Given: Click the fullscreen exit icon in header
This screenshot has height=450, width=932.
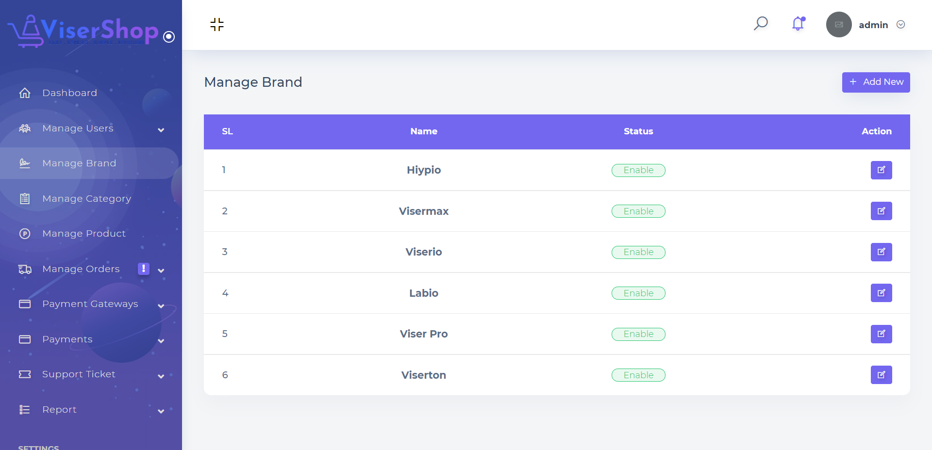Looking at the screenshot, I should pos(217,24).
